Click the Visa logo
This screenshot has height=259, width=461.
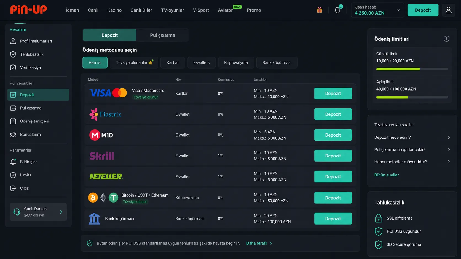(100, 93)
